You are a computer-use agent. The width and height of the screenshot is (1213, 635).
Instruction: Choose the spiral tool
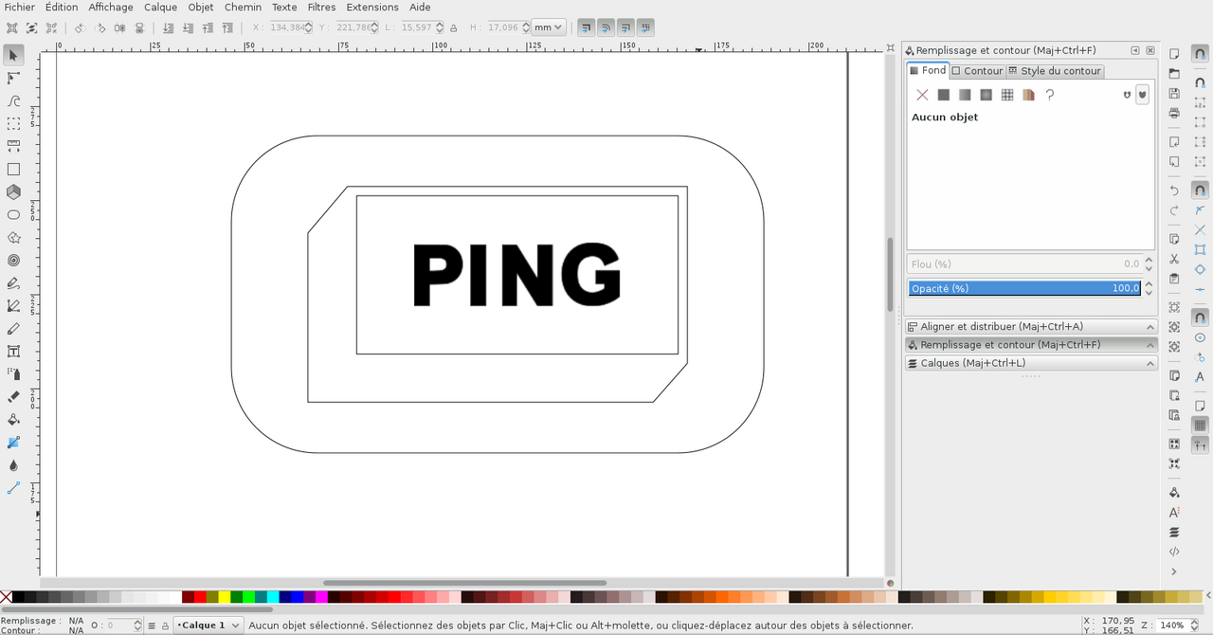click(x=13, y=260)
